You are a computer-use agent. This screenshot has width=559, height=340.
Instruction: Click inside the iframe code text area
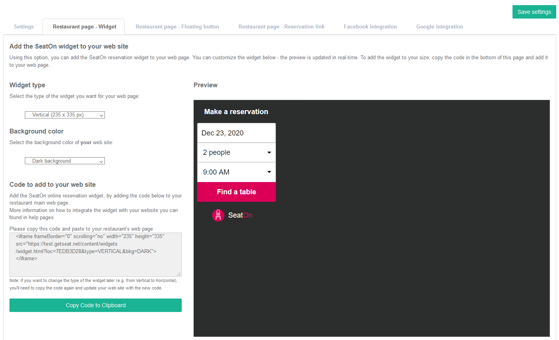tap(95, 255)
